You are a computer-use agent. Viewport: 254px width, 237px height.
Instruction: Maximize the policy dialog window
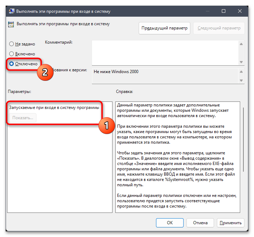coord(224,11)
